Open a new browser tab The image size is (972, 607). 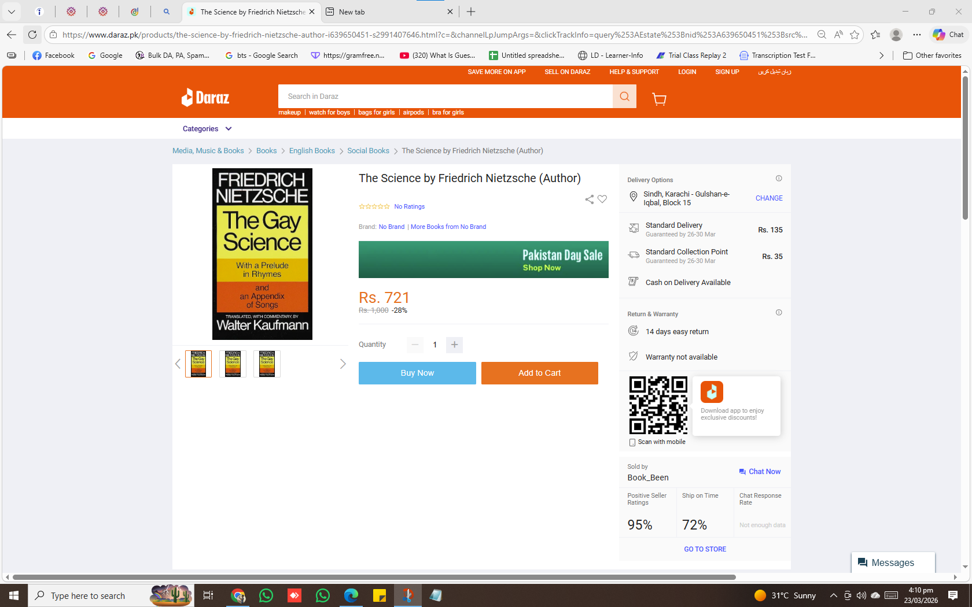tap(471, 12)
